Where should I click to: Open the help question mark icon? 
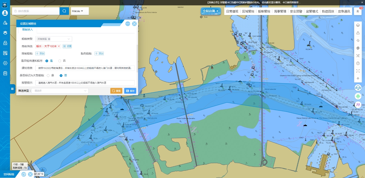pyautogui.click(x=358, y=63)
